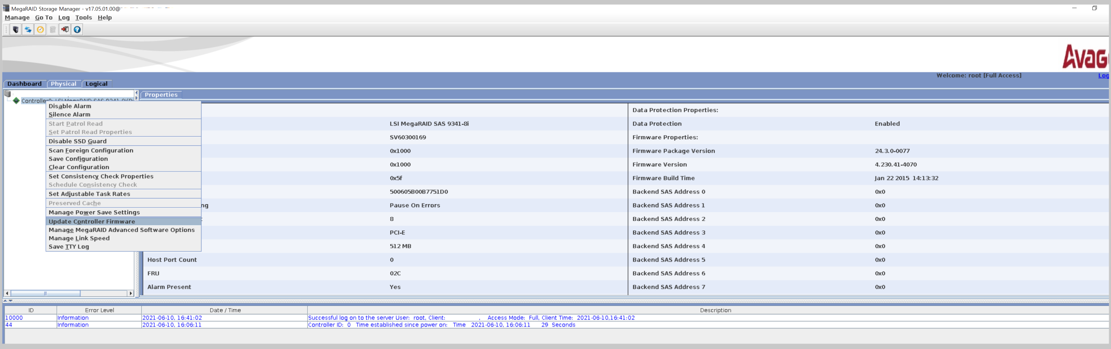Image resolution: width=1111 pixels, height=349 pixels.
Task: Click the Log Off link
Action: pos(1103,75)
